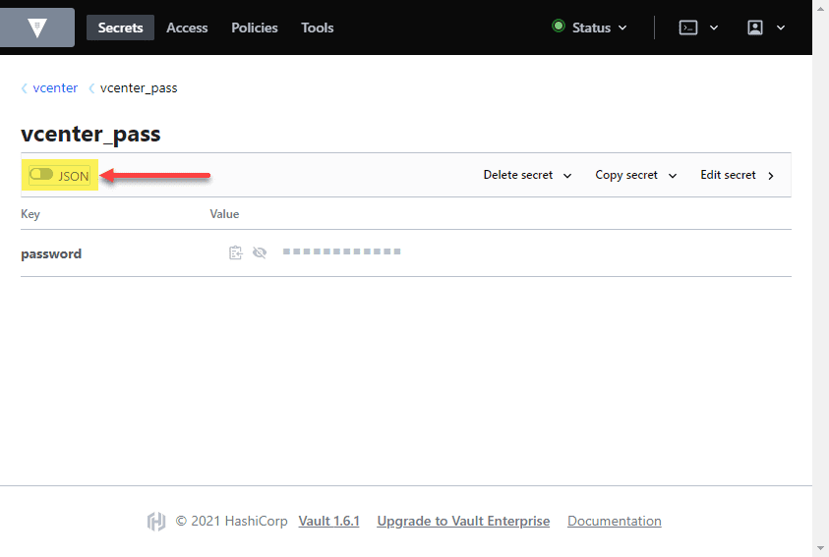Image resolution: width=829 pixels, height=557 pixels.
Task: Click the masked password value
Action: point(341,251)
